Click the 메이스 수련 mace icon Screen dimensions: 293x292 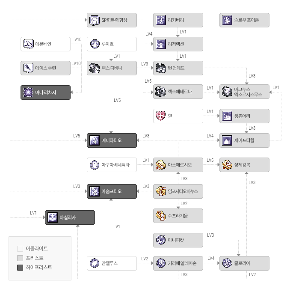tap(28, 68)
